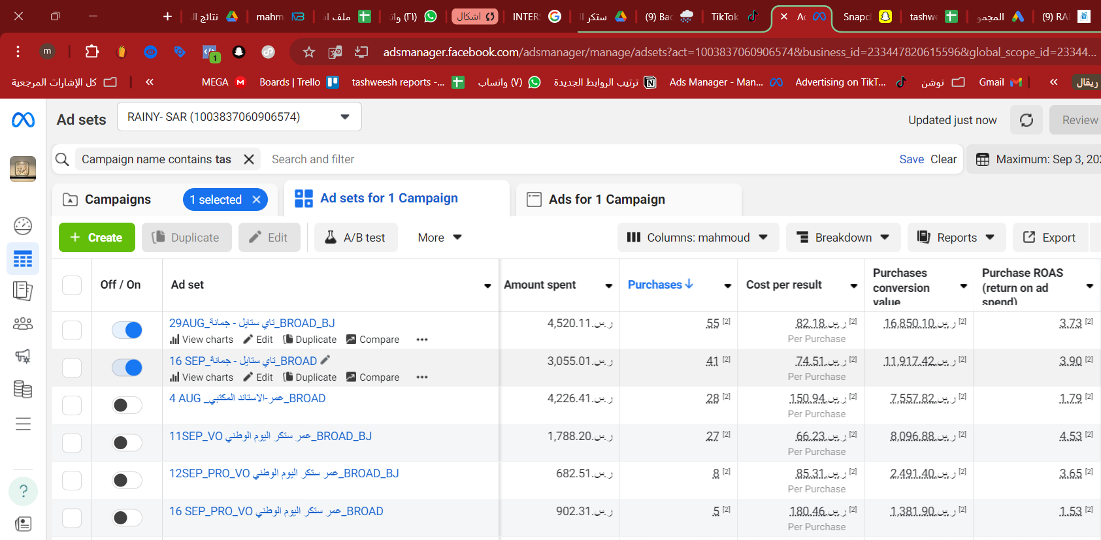Open Cost per result column dropdown arrow
The width and height of the screenshot is (1101, 540).
point(854,286)
